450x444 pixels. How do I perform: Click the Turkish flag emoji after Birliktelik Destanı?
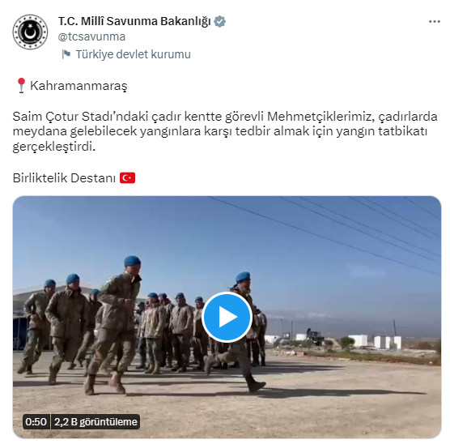(127, 178)
